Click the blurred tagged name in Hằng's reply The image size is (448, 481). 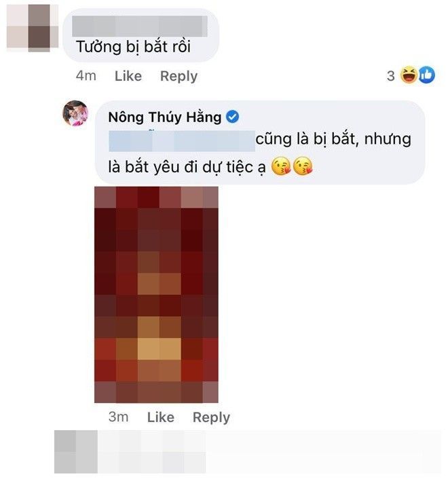[x=182, y=141]
